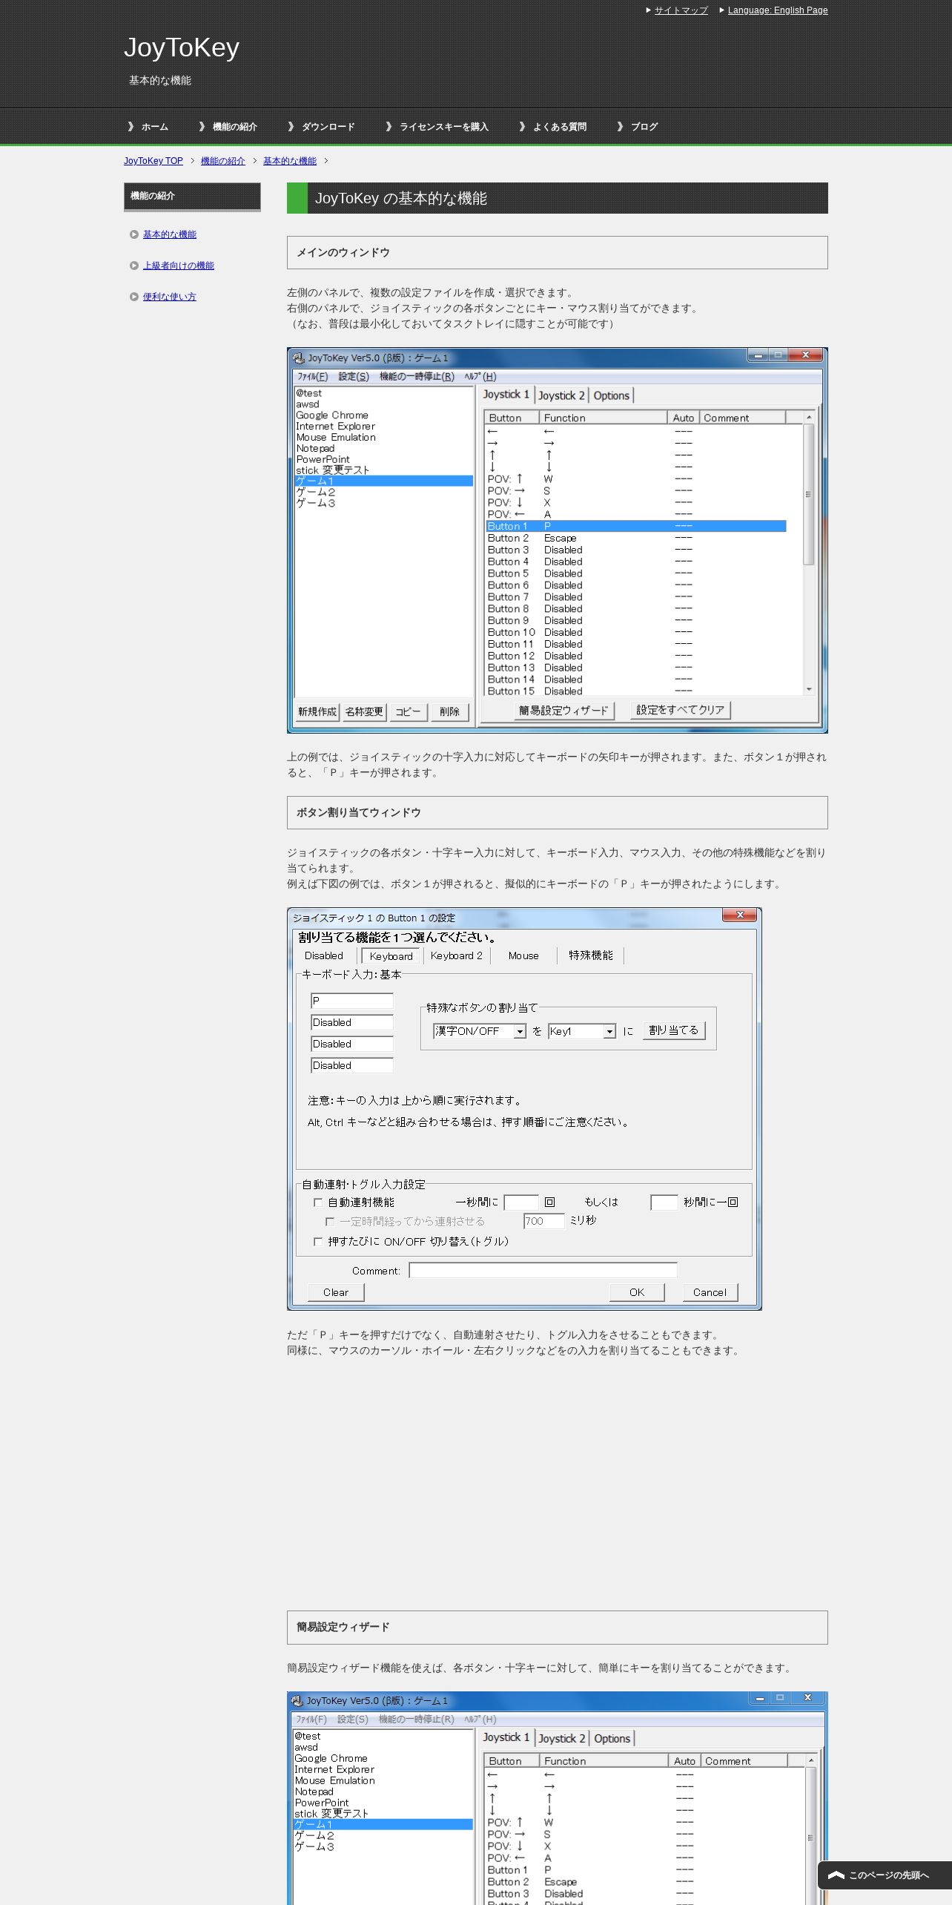Click the 一秒間に count input field
Viewport: 952px width, 1905px height.
tap(521, 1202)
